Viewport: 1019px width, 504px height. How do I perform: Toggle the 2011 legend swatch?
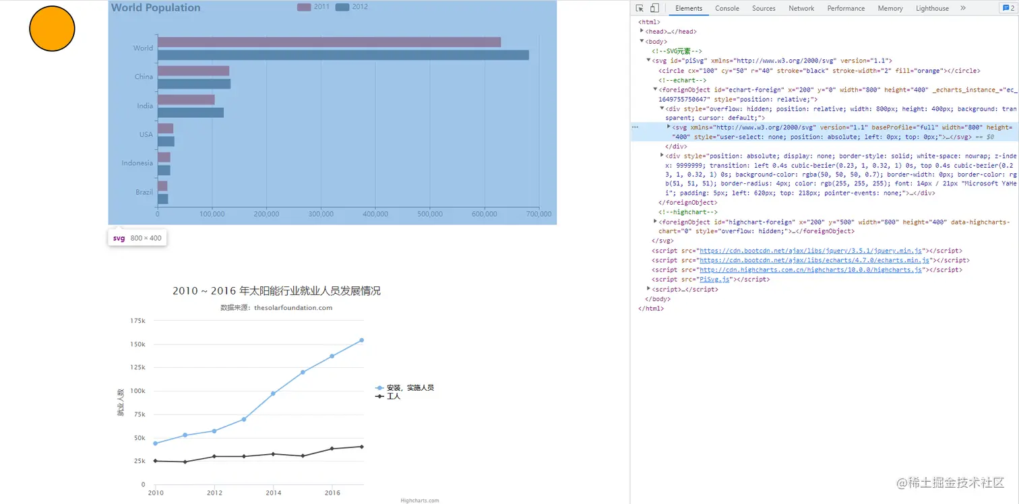pos(304,7)
